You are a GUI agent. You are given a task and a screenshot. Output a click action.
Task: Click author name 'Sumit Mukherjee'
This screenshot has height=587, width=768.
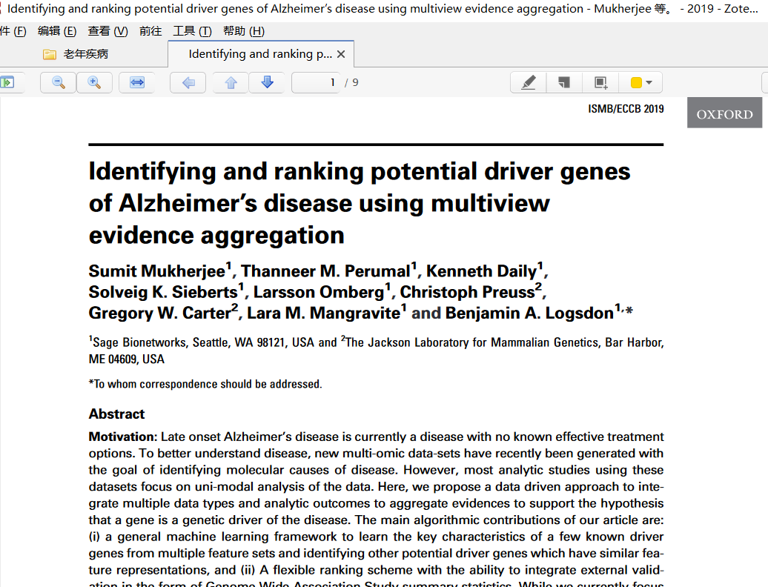(x=156, y=271)
